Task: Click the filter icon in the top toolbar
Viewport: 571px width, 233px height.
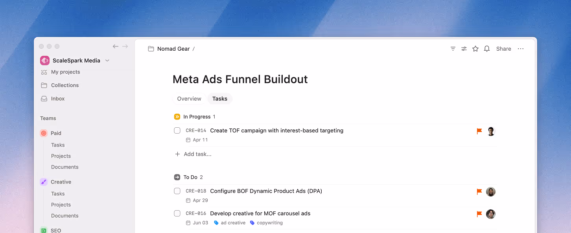Action: [453, 49]
